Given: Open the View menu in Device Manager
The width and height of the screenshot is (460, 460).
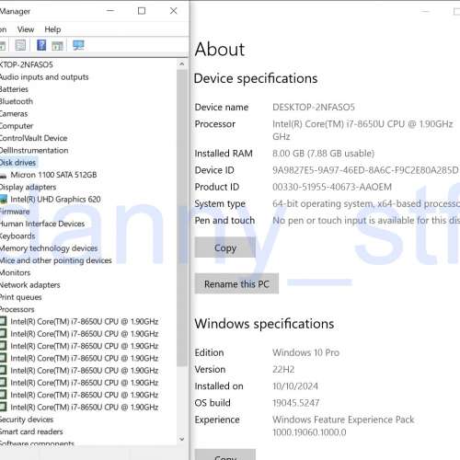Looking at the screenshot, I should click(x=26, y=29).
